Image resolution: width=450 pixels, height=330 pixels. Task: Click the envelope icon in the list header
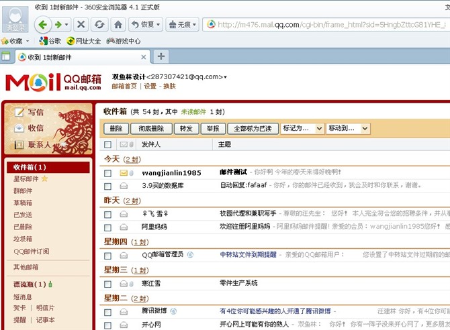click(124, 144)
